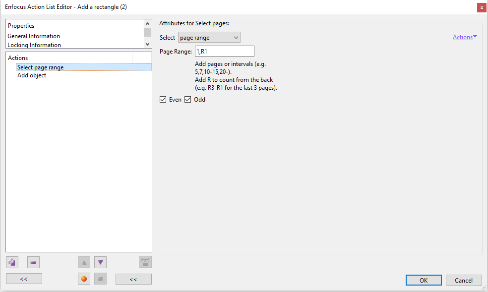
Task: Select the 'Add object' action
Action: click(32, 75)
